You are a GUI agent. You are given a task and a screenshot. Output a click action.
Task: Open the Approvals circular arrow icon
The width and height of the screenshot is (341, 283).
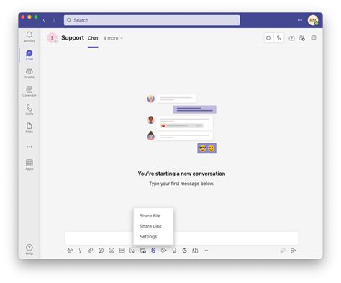pyautogui.click(x=185, y=251)
